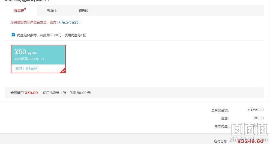Viewport: 270px width, 144px height.
Task: Select the 领货码 tab
Action: 83,10
